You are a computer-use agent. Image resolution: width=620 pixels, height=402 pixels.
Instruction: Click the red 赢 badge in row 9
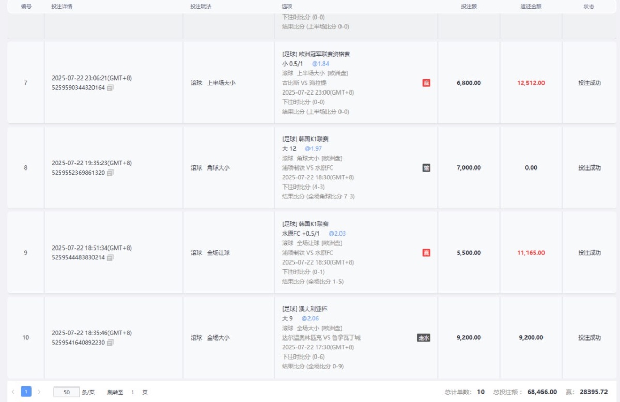(x=426, y=253)
